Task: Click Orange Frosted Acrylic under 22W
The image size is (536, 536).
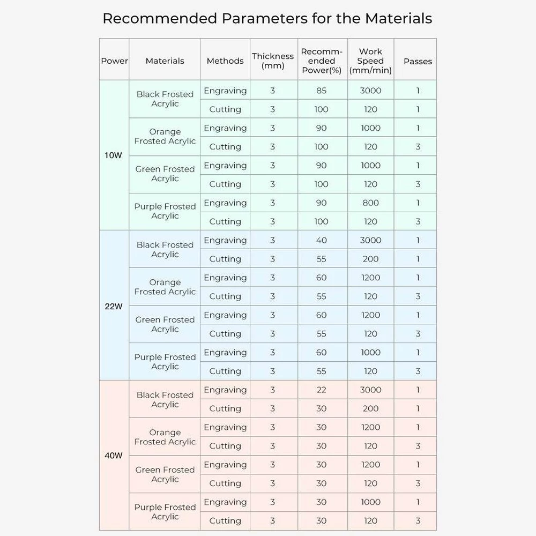Action: coord(165,286)
